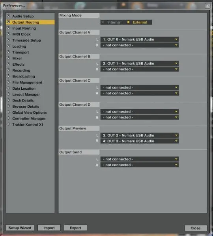Viewport: 213px width, 236px height.
Task: Open Output Channel B left dropdown
Action: pyautogui.click(x=140, y=63)
